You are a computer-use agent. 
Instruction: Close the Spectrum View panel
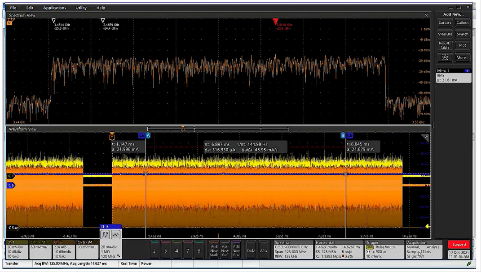coord(426,15)
